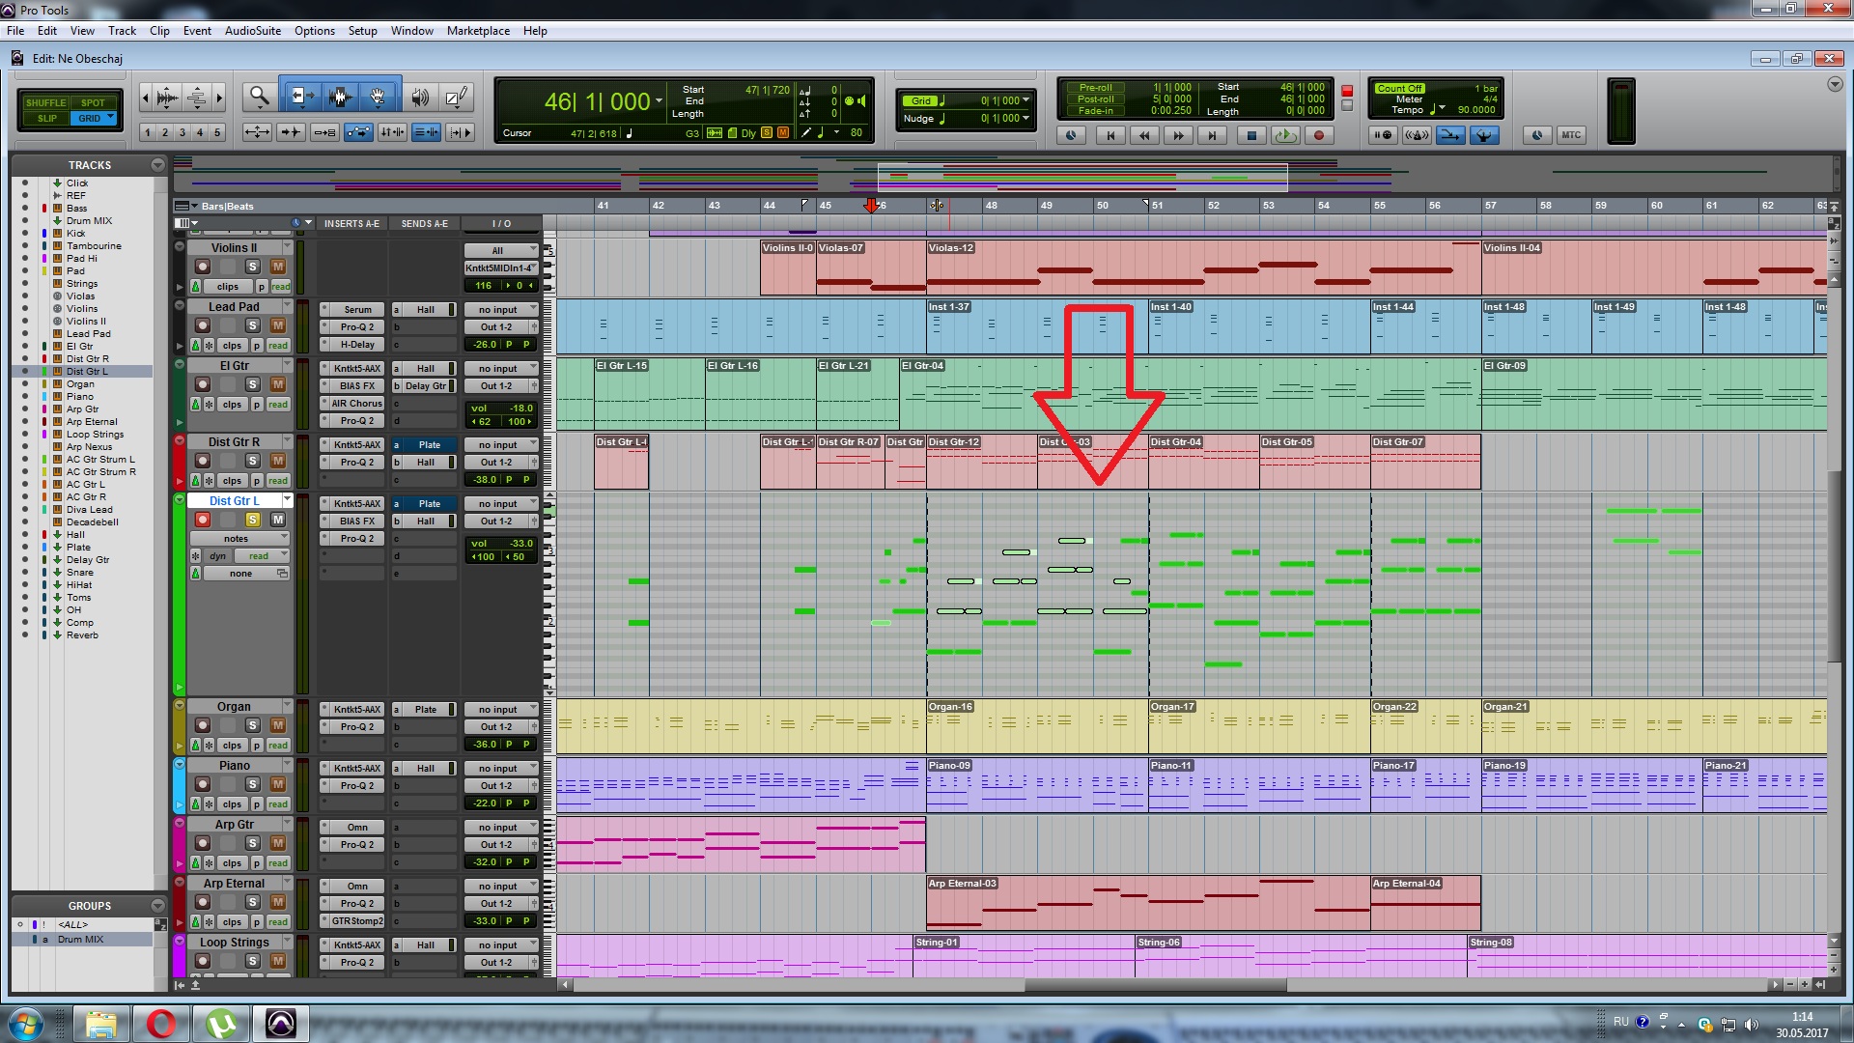Select the Scrubber speaker tool

point(420,96)
